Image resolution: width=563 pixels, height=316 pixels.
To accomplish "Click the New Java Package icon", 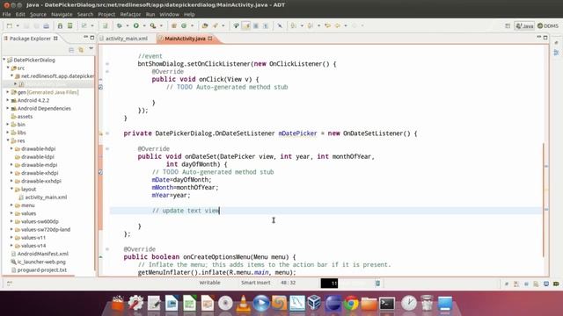I will point(174,25).
